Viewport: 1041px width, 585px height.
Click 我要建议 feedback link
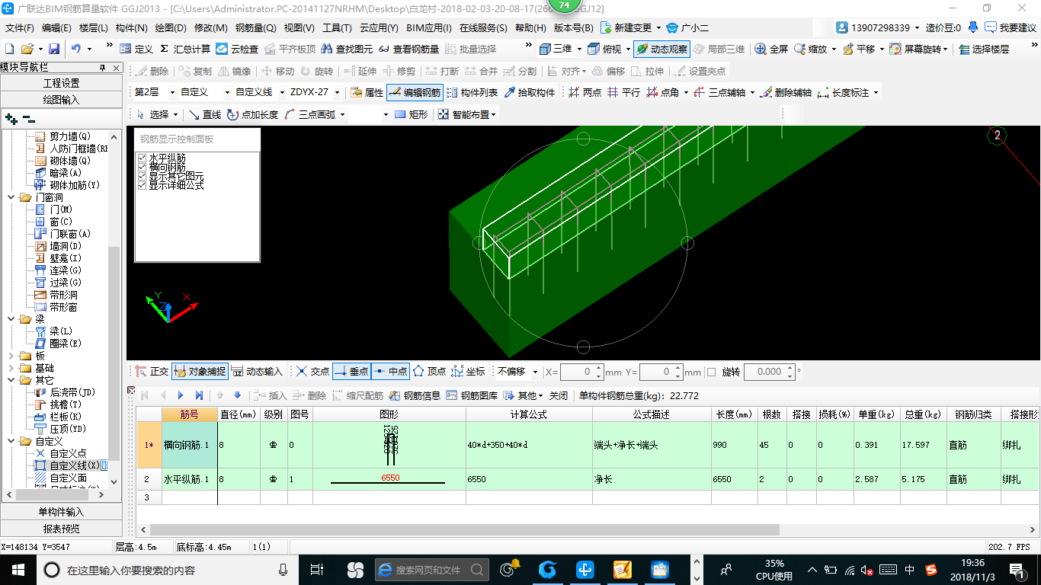click(x=1010, y=27)
